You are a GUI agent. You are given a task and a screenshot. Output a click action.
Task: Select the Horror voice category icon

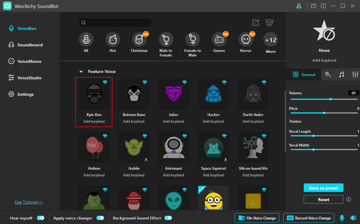tap(246, 39)
